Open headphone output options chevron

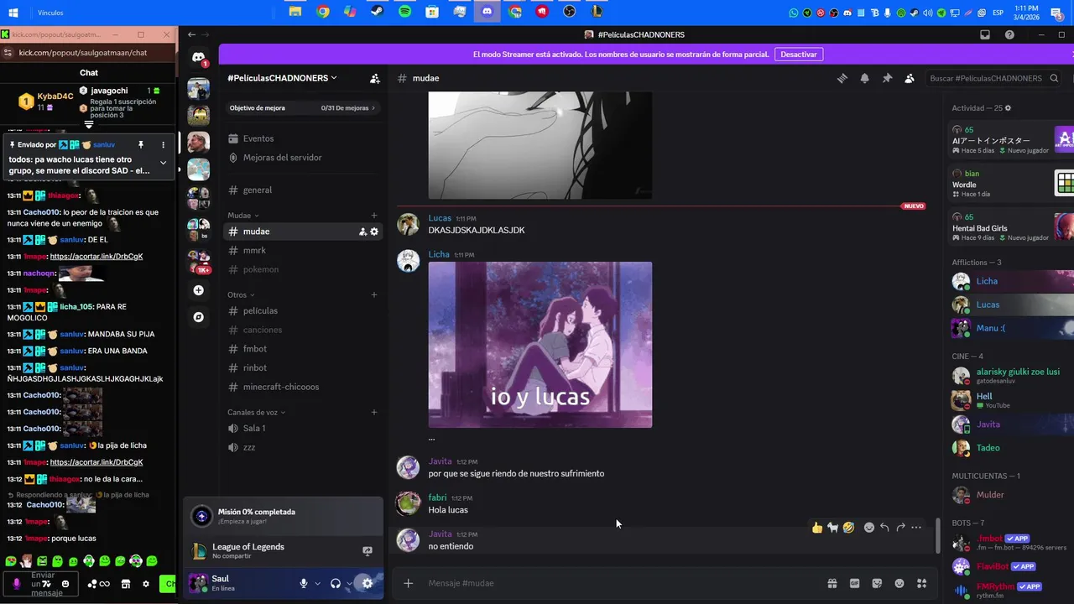click(349, 583)
